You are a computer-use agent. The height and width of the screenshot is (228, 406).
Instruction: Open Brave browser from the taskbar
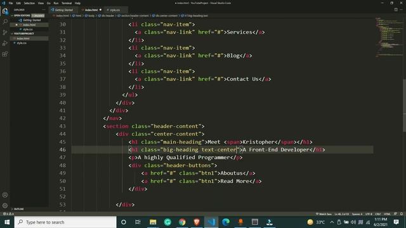coord(197,222)
